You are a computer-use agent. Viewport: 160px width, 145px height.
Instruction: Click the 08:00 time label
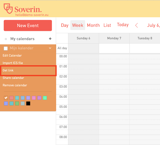pos(63,137)
